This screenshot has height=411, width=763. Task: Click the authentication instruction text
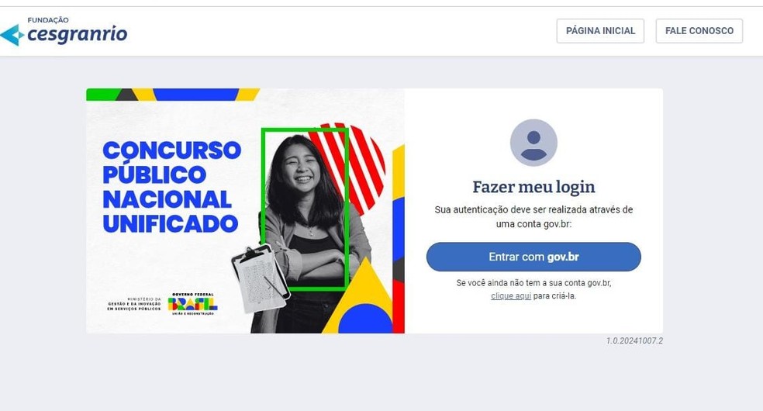[x=533, y=217]
